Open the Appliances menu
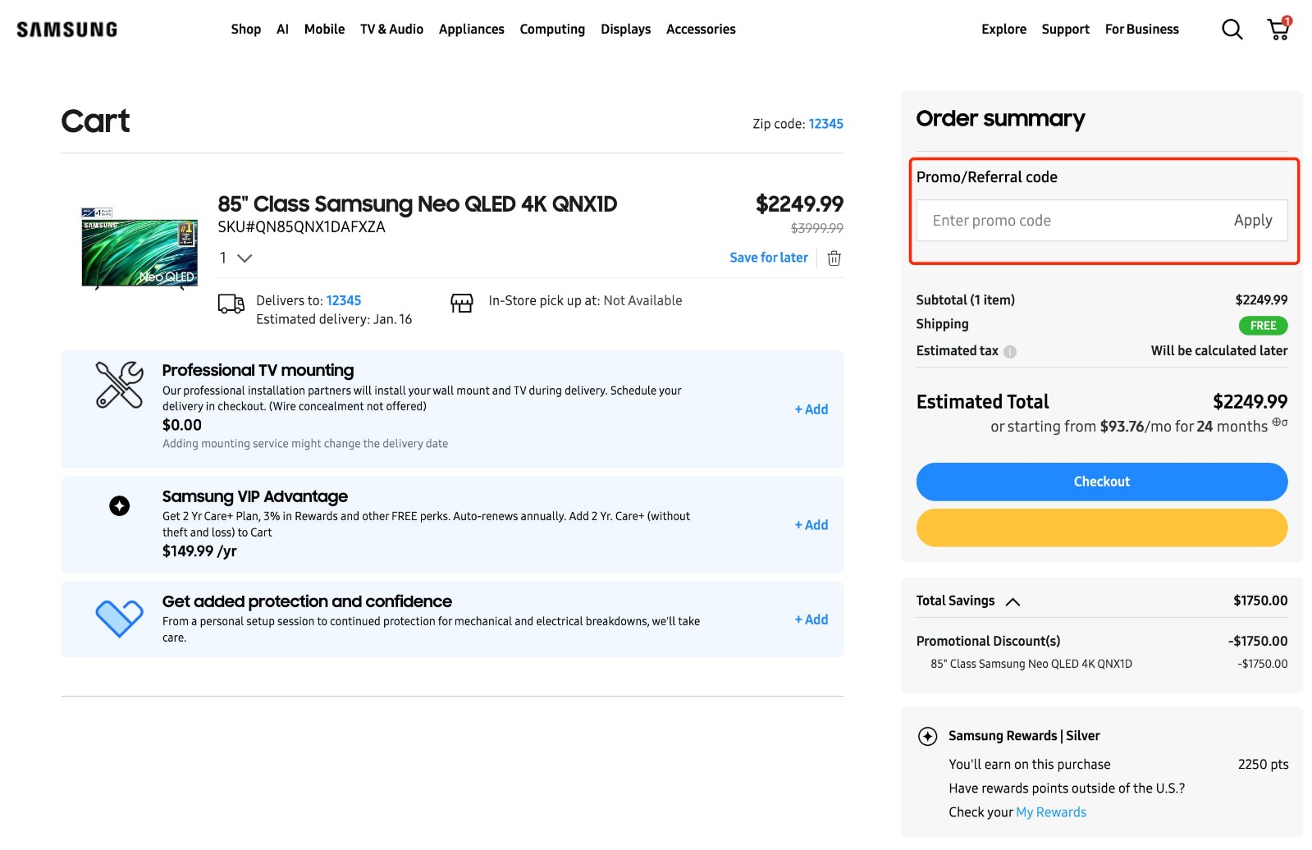Screen dimensions: 1312x850 471,30
